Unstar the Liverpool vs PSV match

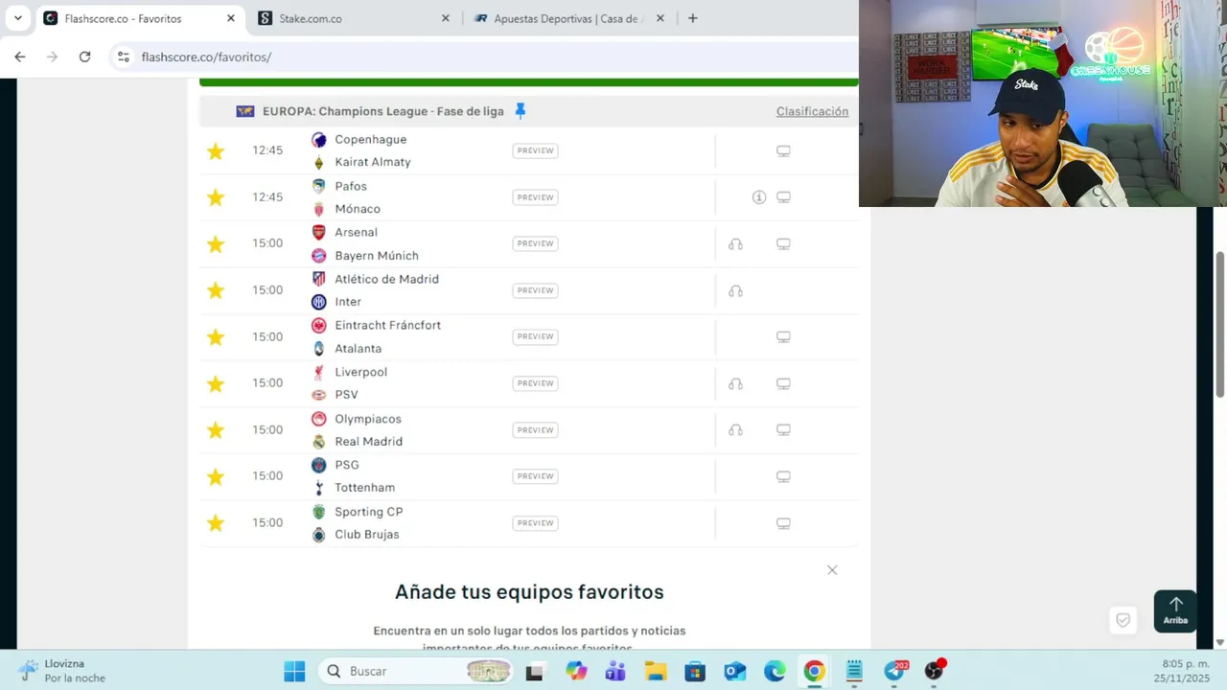tap(216, 383)
